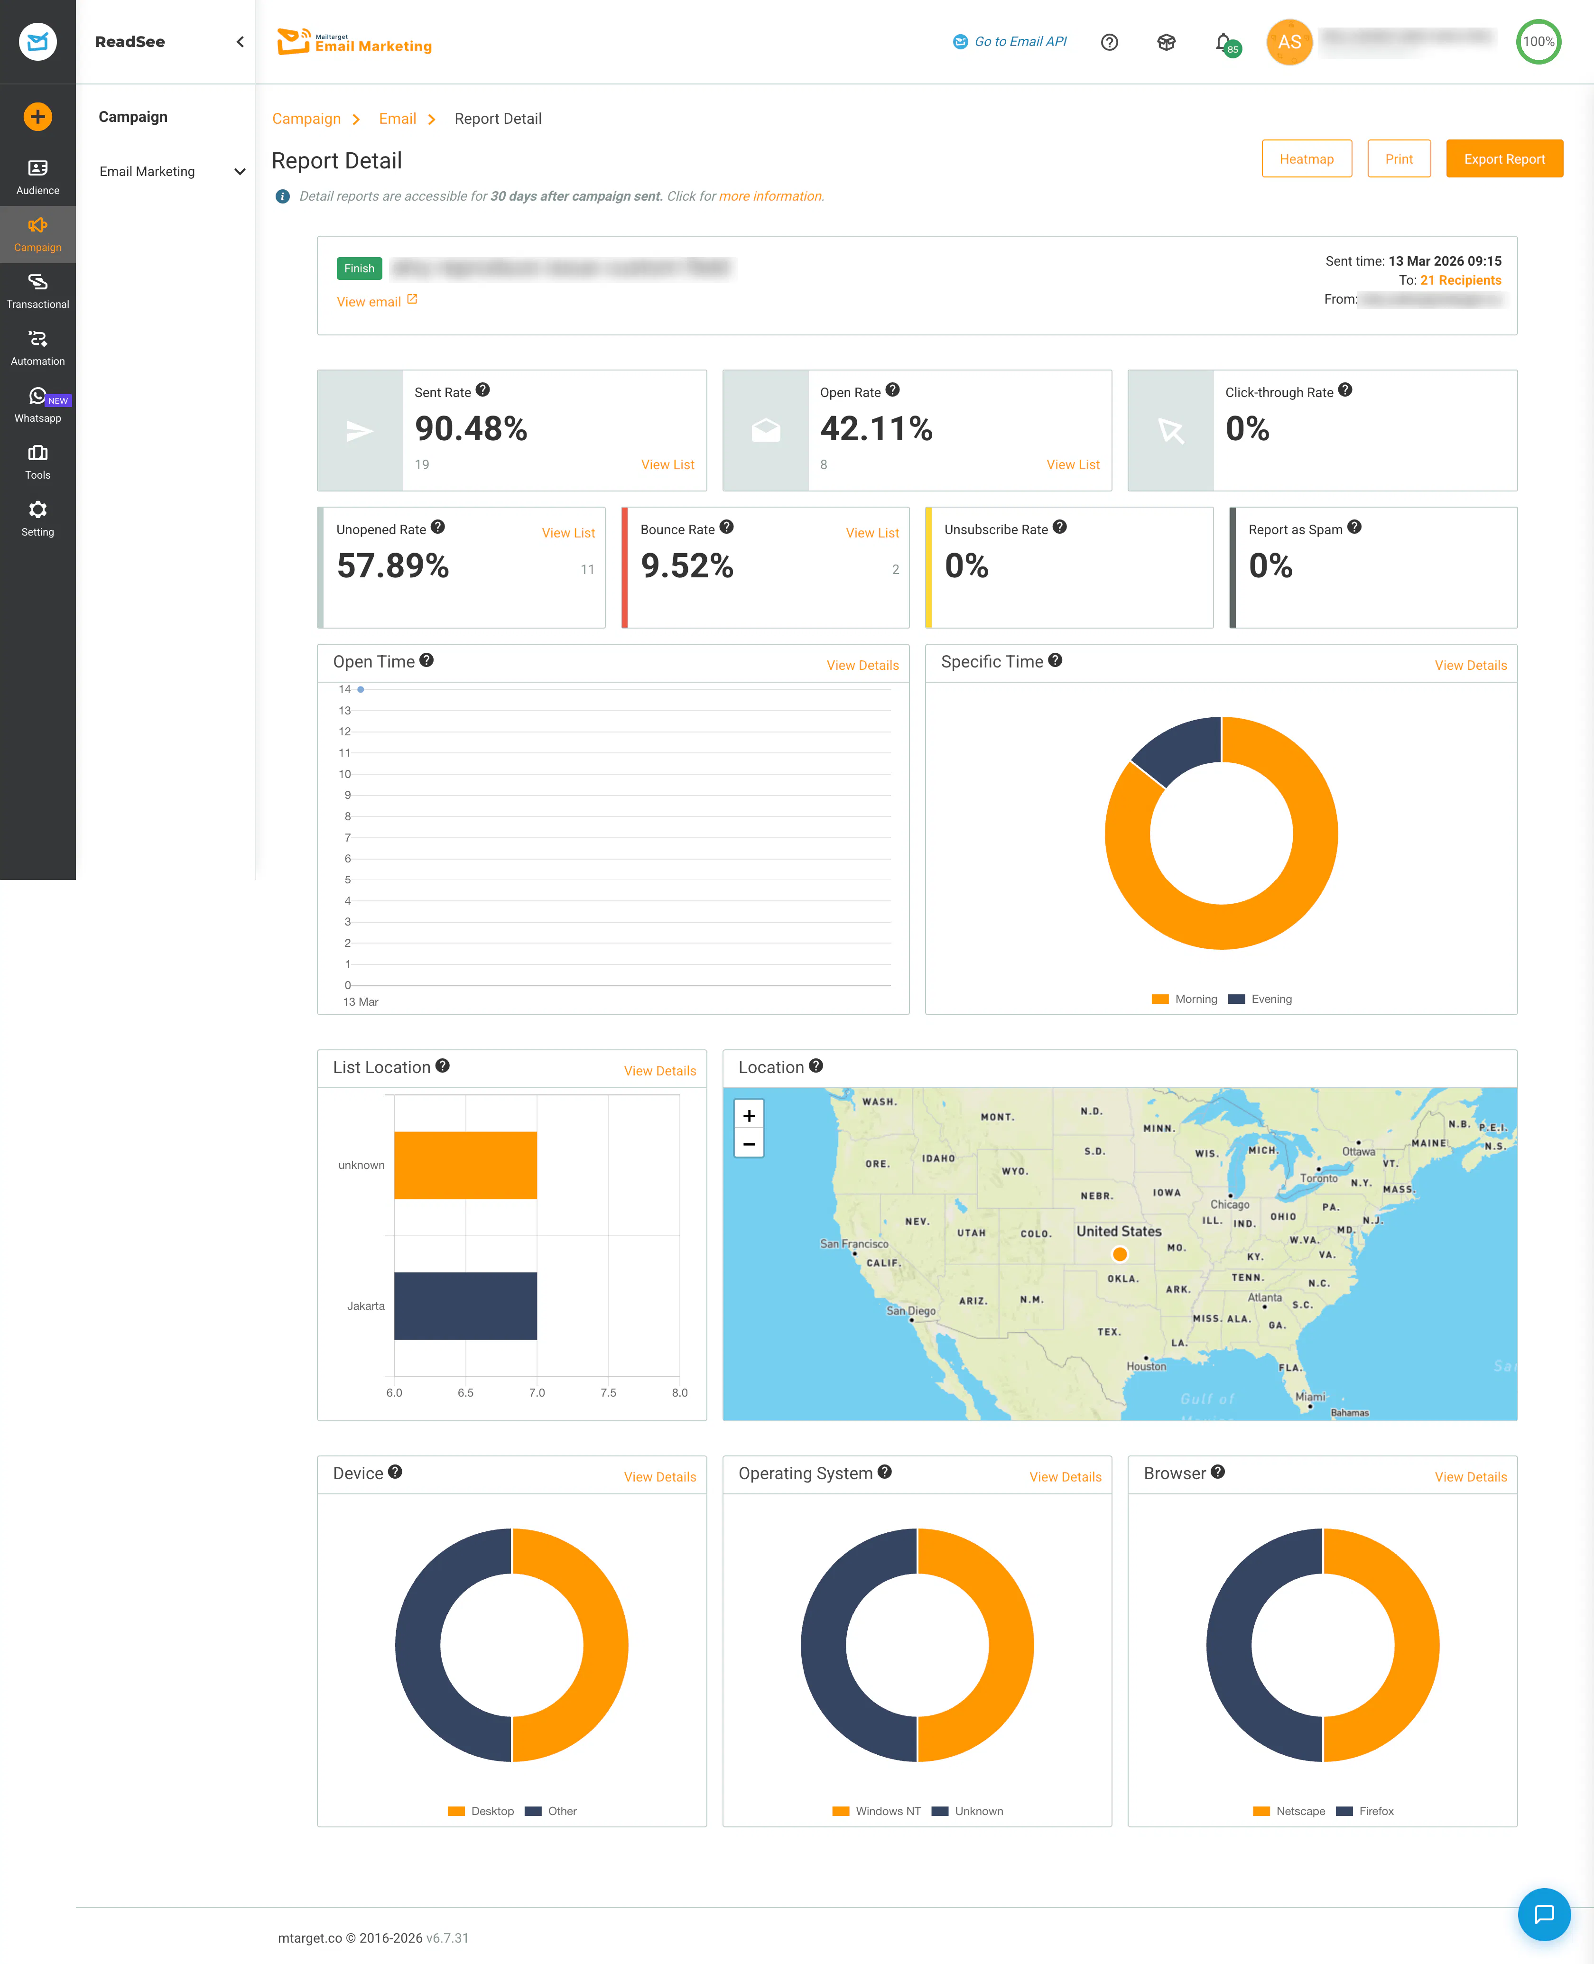The image size is (1594, 1964).
Task: Click List Location help icon
Action: point(443,1066)
